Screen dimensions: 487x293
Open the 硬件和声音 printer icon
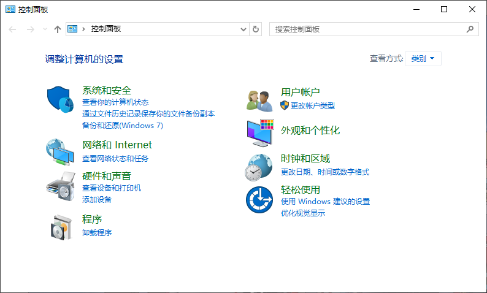61,186
